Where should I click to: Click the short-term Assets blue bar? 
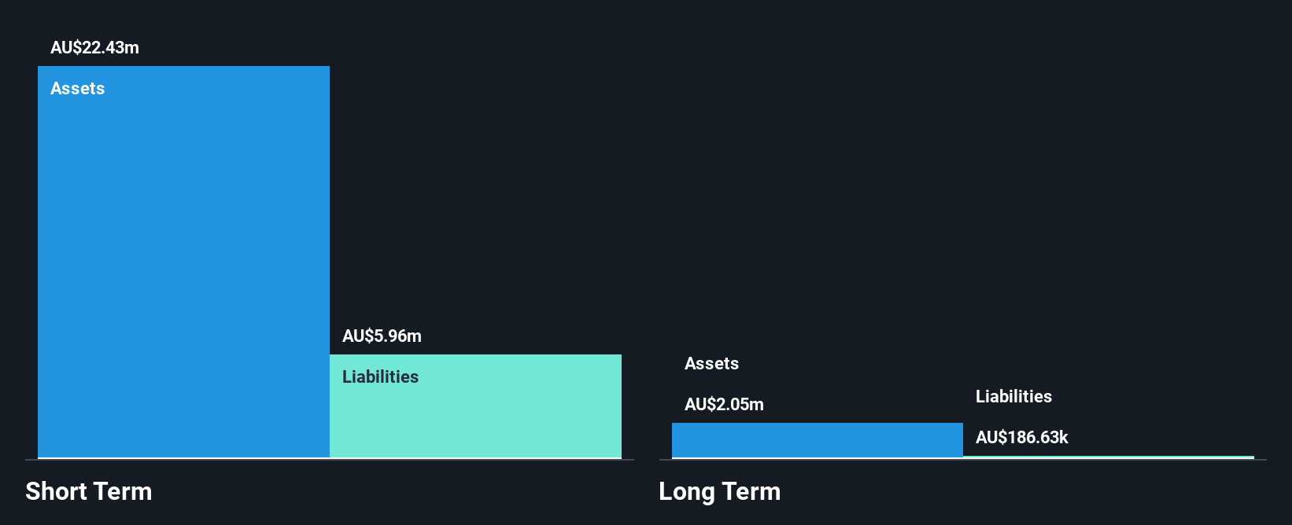click(x=183, y=267)
